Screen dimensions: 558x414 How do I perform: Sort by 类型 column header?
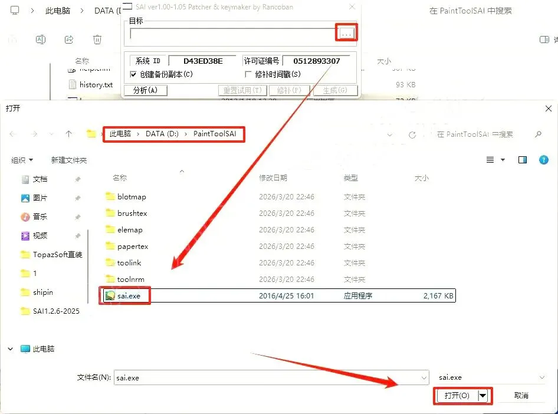(351, 178)
